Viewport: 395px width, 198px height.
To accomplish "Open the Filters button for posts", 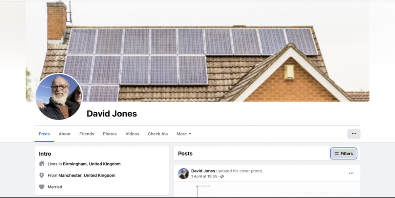I will [x=343, y=154].
